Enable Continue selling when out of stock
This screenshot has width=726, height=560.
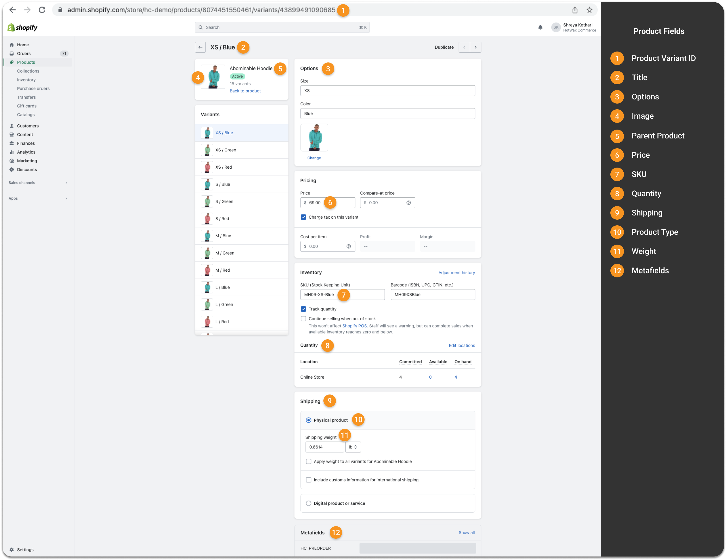[303, 319]
